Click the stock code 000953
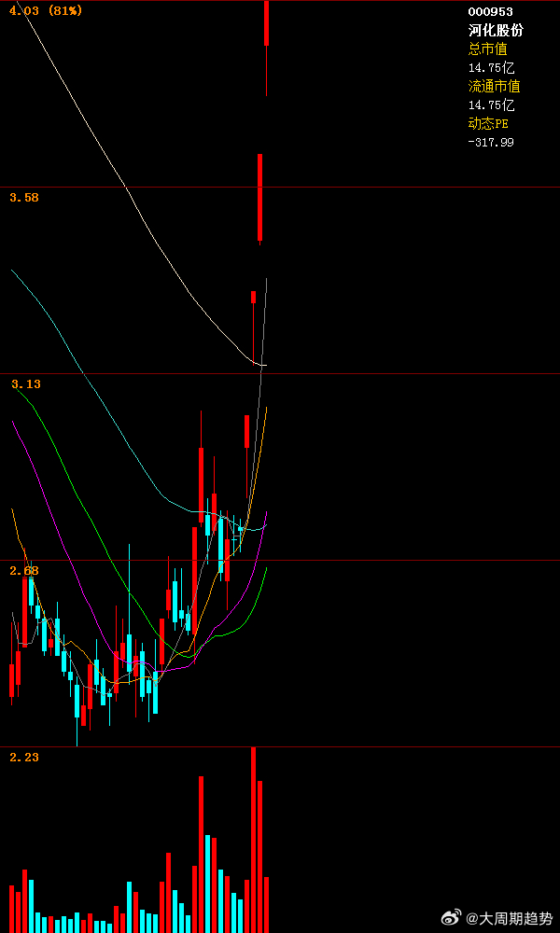The image size is (560, 933). click(490, 11)
